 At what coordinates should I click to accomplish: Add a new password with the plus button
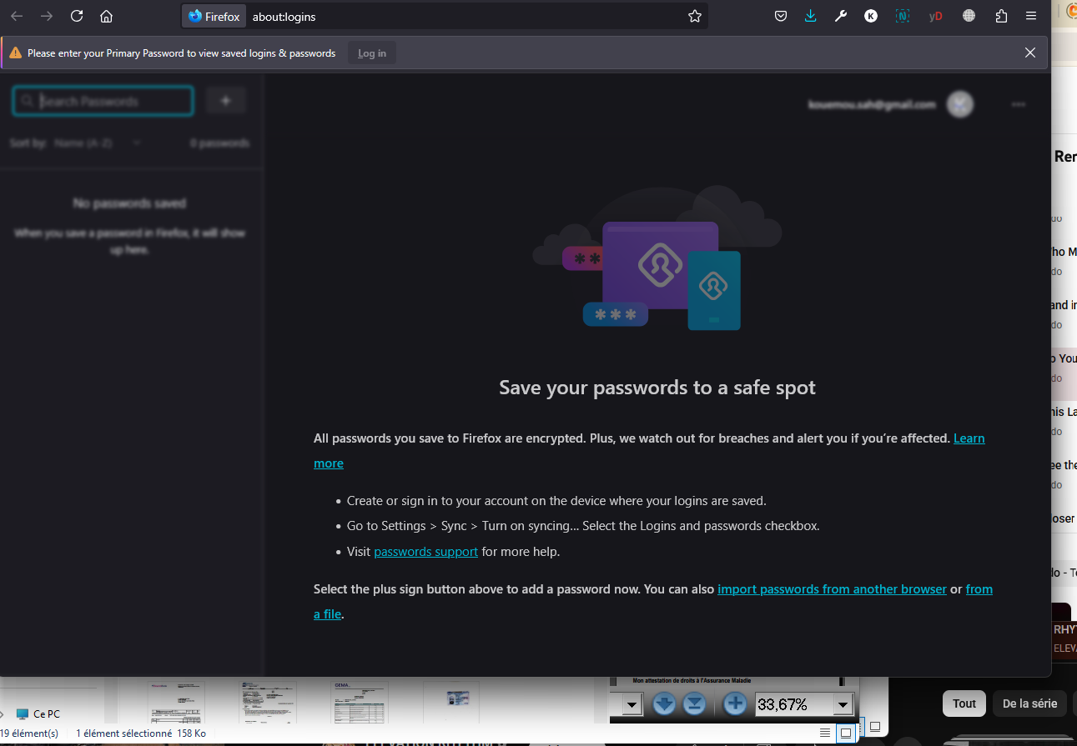[x=225, y=100]
